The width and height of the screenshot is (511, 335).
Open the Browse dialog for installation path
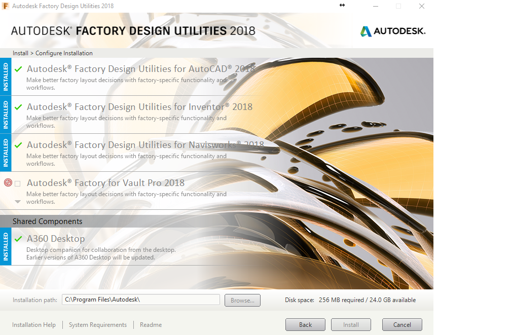(242, 300)
